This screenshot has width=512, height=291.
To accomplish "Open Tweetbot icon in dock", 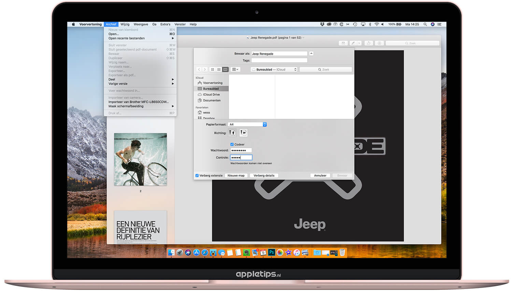I will tap(213, 253).
